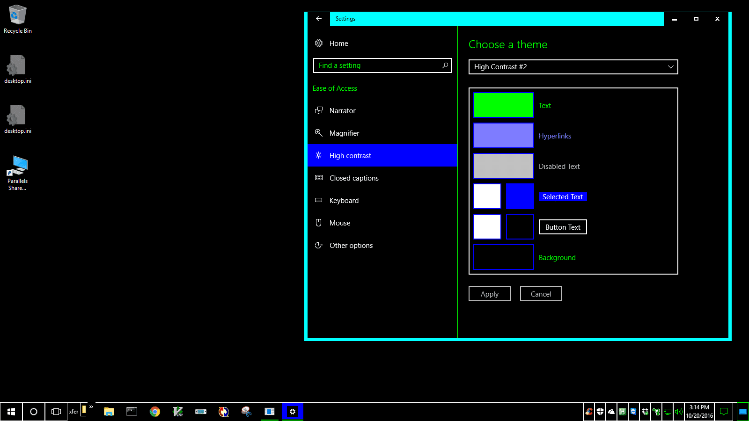This screenshot has width=749, height=421.
Task: Click the search magnifier in Find a setting
Action: 445,65
